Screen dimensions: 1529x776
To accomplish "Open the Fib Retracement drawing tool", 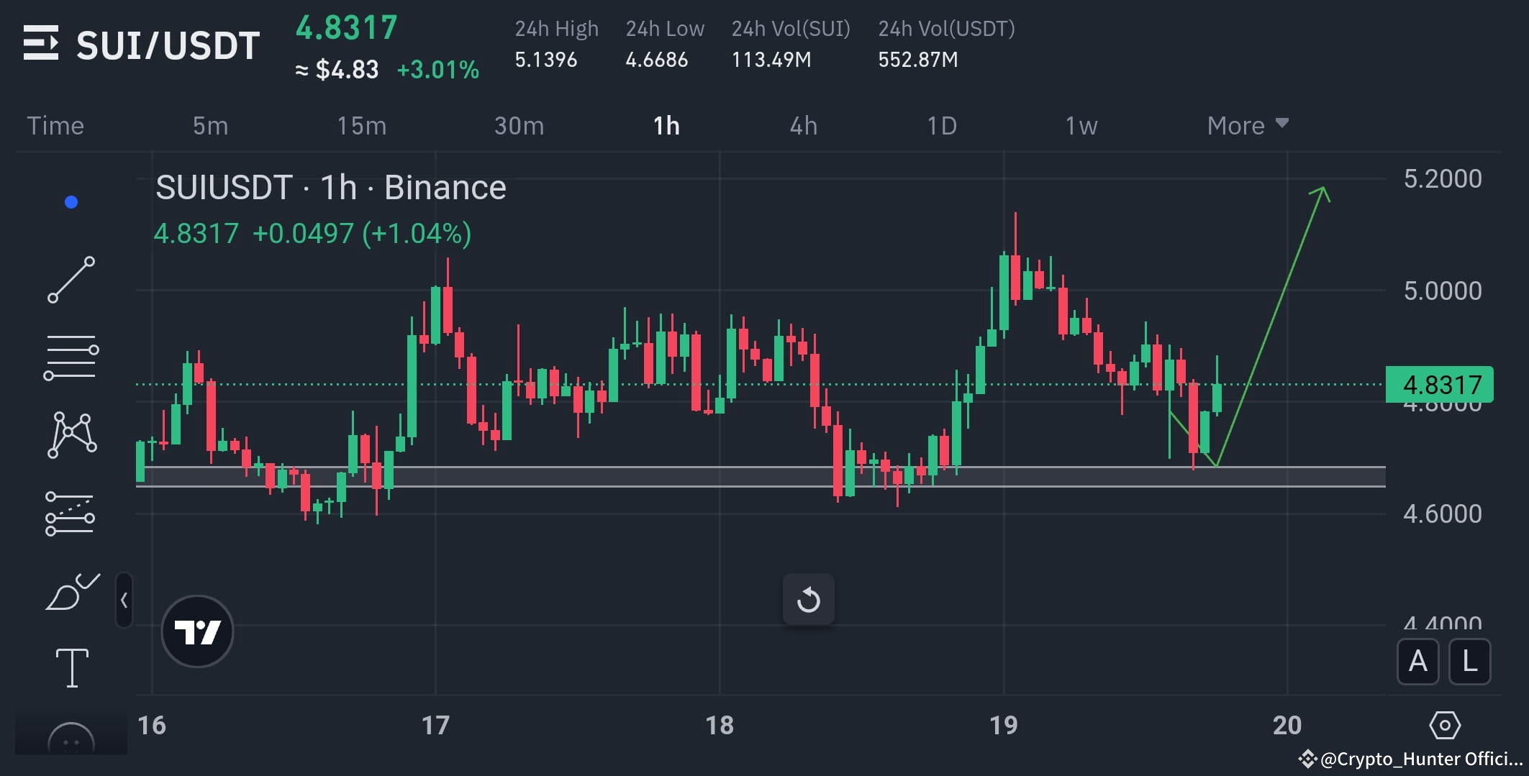I will 71,357.
